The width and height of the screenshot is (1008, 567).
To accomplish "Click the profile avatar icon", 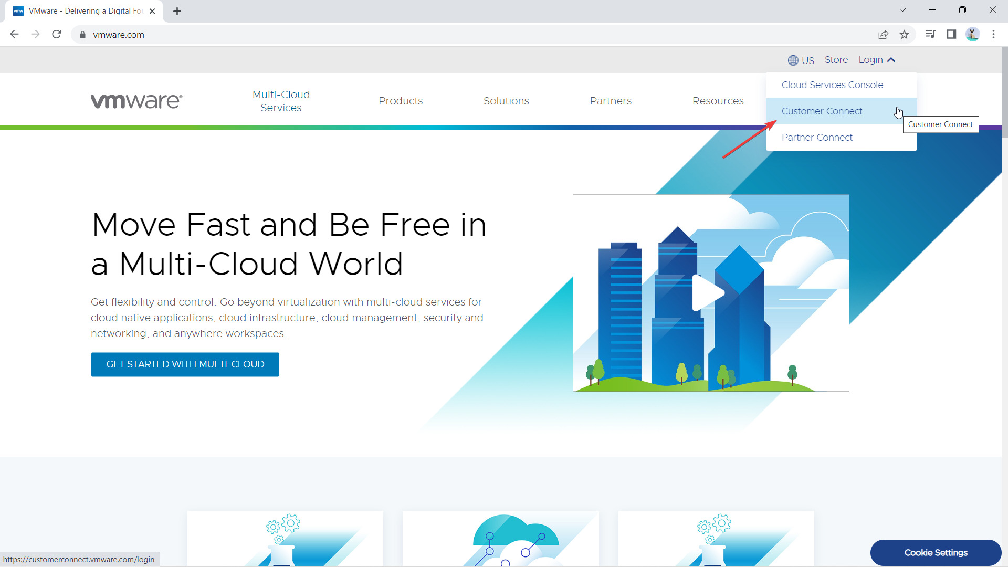I will click(972, 35).
